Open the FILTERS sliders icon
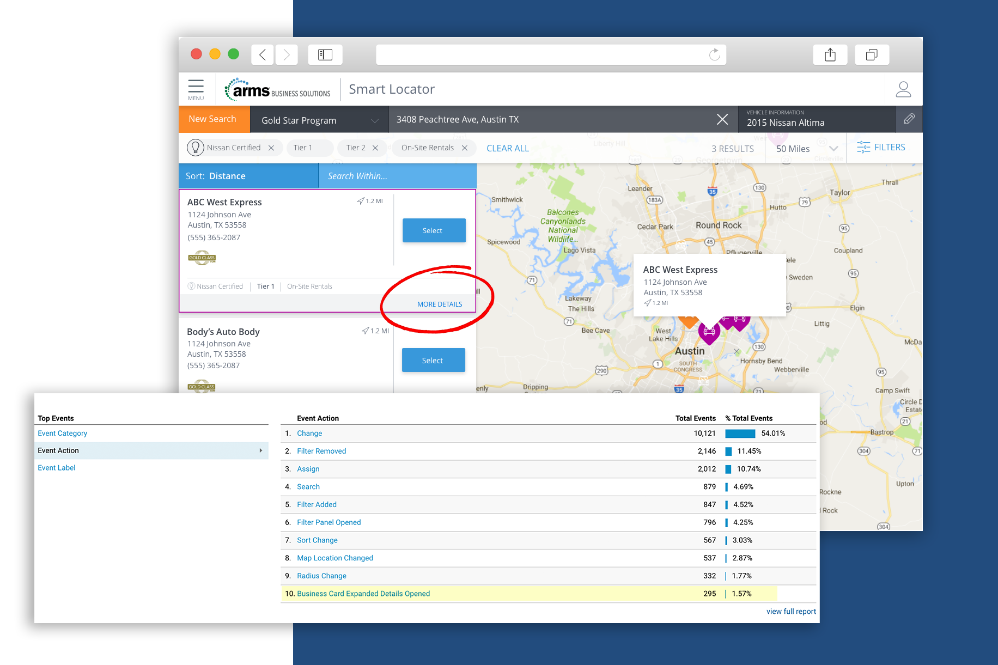 tap(863, 147)
